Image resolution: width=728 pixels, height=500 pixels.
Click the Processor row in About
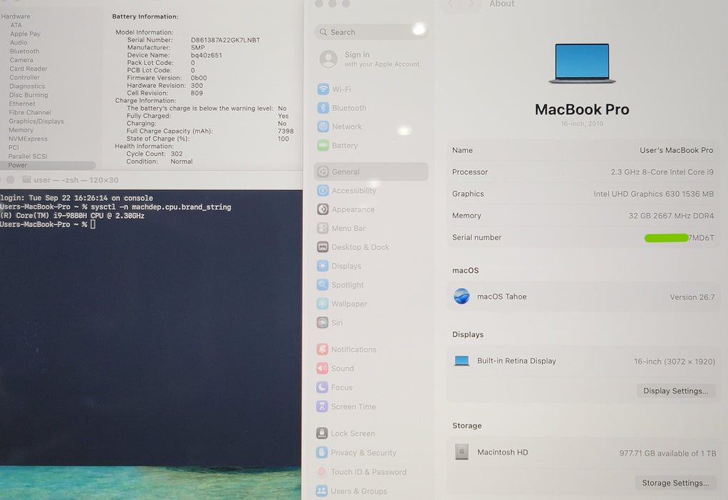[x=583, y=172]
